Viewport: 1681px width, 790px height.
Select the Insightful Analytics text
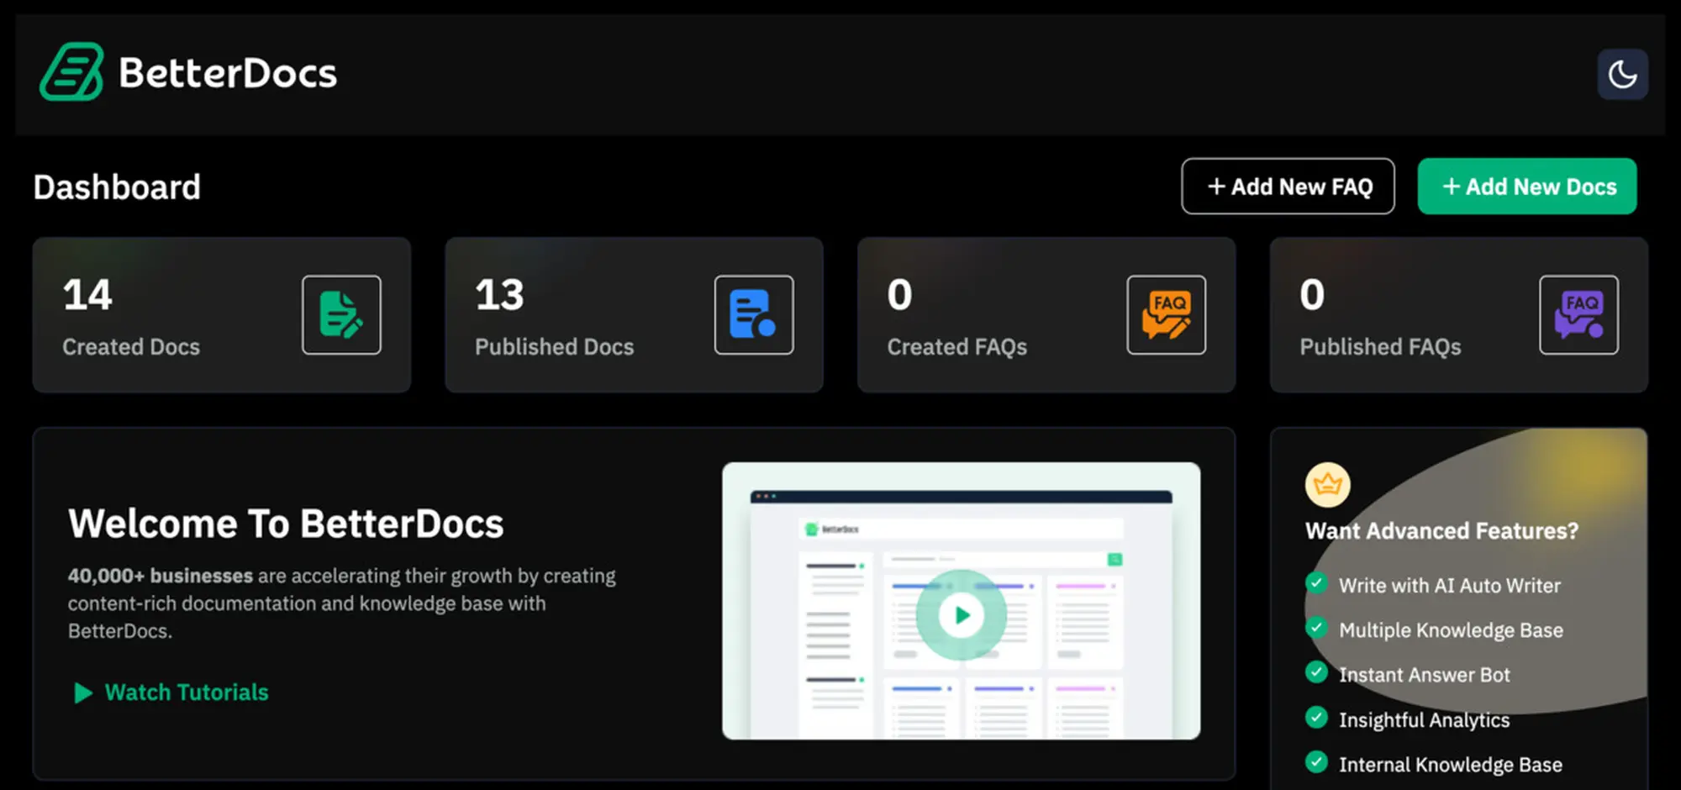coord(1424,720)
